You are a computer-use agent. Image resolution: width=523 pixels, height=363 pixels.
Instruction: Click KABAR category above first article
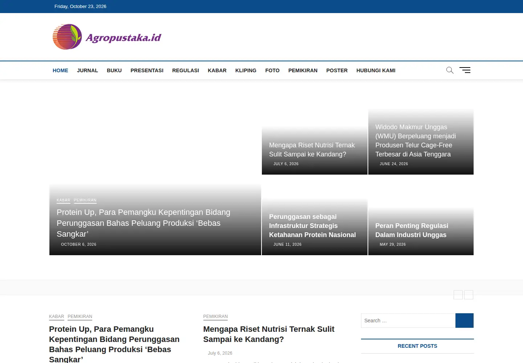(x=57, y=317)
